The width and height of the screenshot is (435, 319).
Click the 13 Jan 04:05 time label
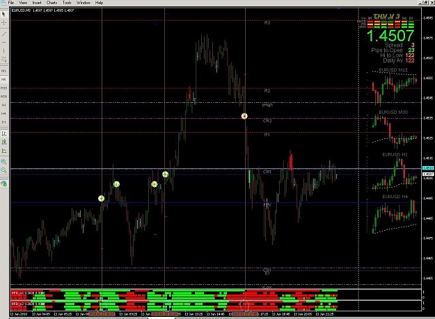point(41,314)
